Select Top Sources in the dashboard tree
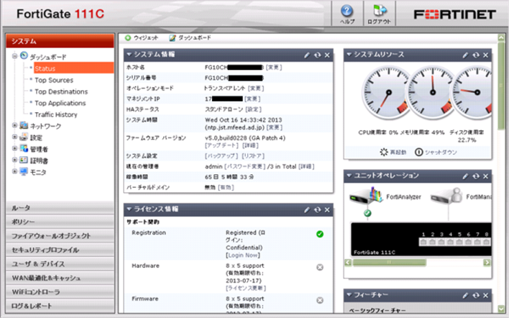 54,80
